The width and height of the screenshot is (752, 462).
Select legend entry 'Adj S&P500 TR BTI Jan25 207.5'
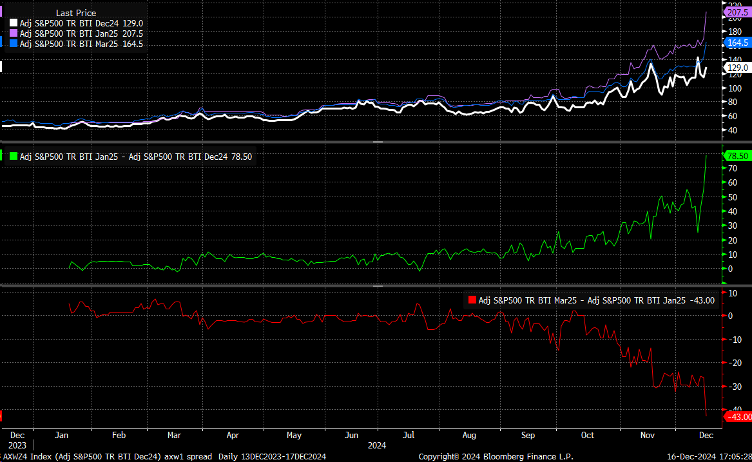pos(81,34)
